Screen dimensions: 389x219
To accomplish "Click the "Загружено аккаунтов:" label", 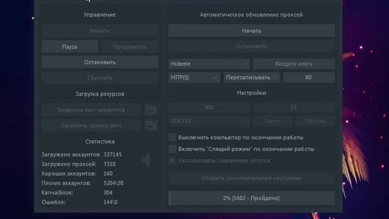I will (71, 155).
